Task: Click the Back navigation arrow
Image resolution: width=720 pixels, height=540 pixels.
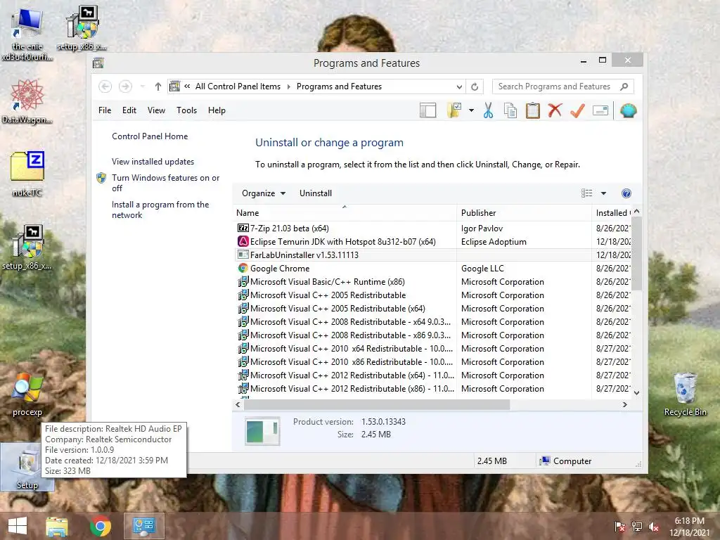Action: point(105,86)
